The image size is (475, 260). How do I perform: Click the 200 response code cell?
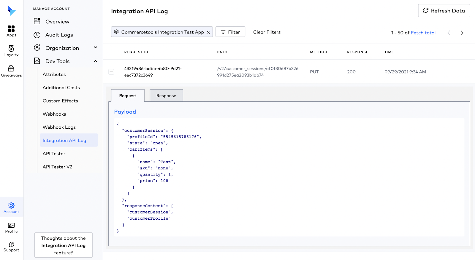click(351, 72)
